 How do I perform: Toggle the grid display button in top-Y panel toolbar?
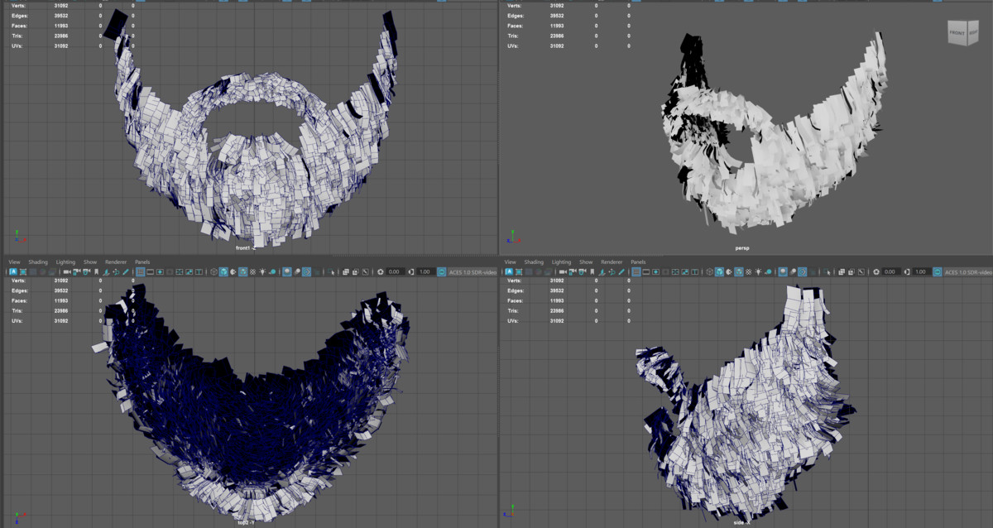point(140,271)
